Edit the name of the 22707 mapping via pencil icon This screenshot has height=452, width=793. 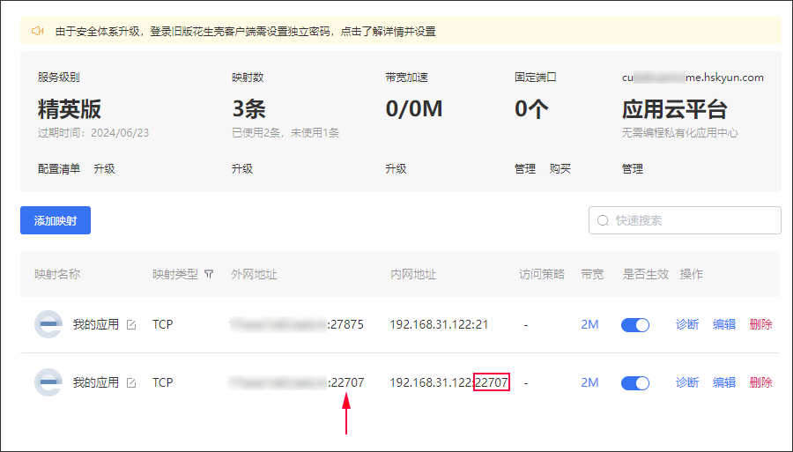tap(131, 382)
